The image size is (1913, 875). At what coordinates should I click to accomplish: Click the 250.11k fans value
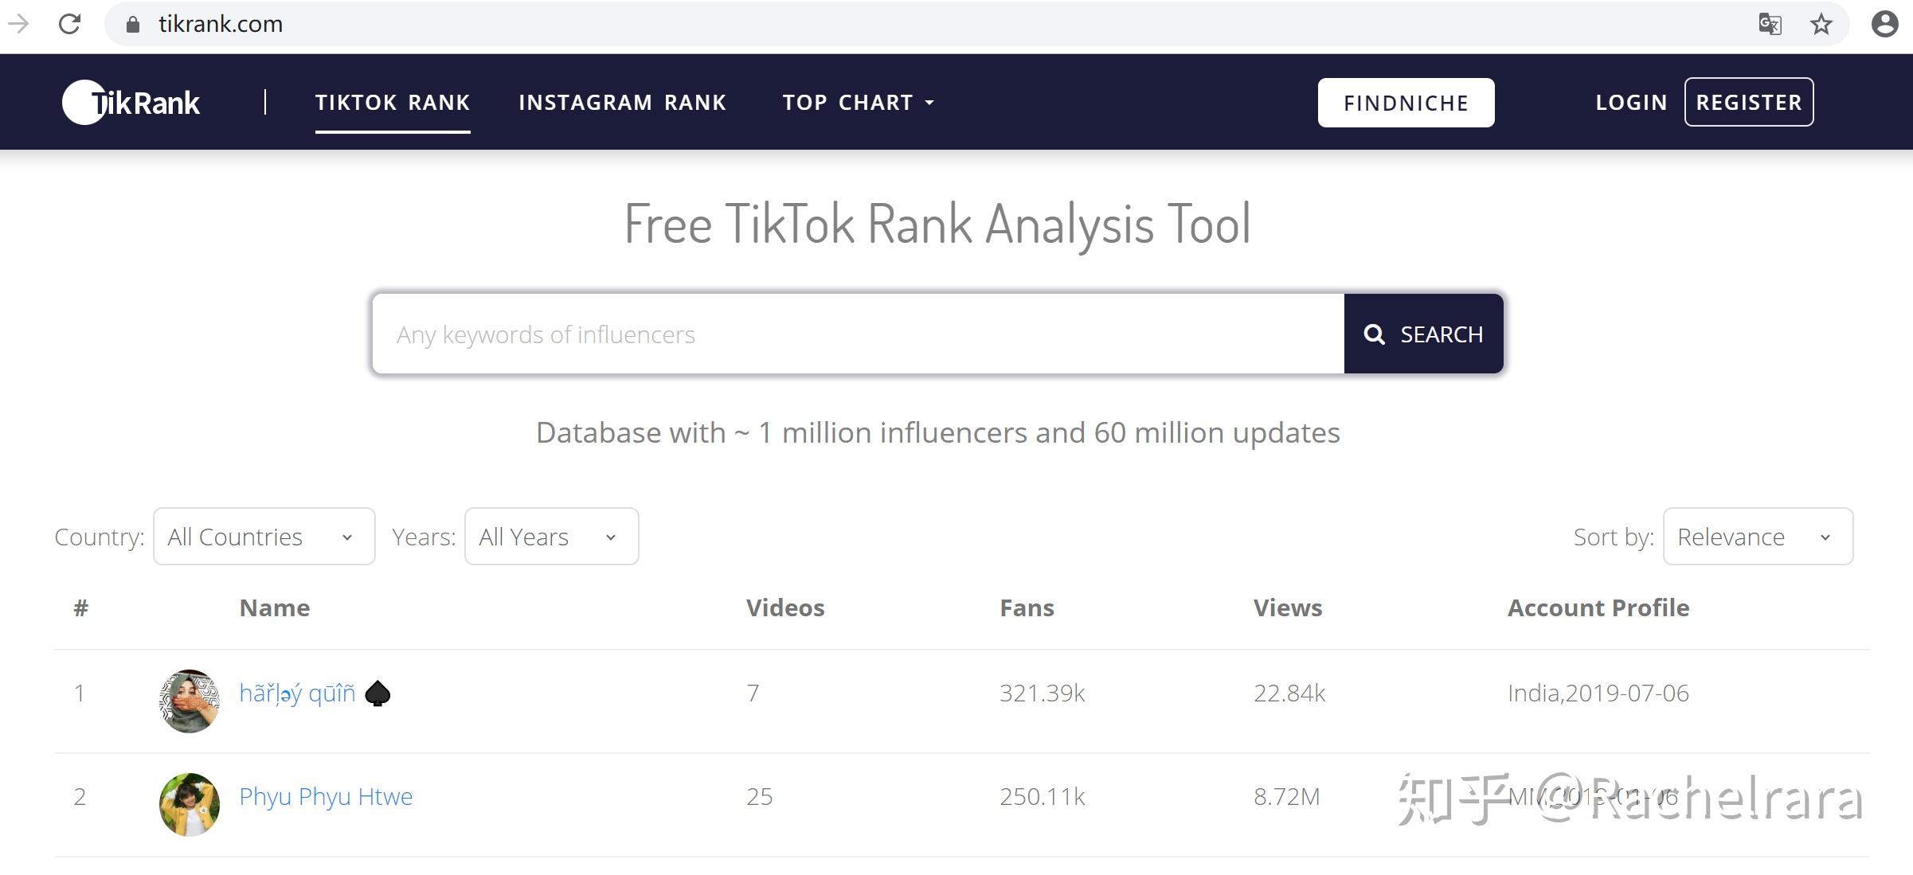point(1043,797)
